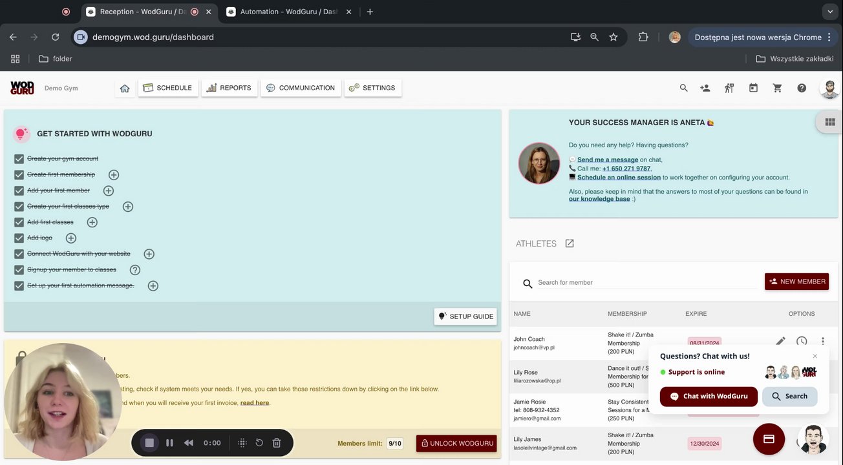This screenshot has height=465, width=843.
Task: Open the calendar icon in header
Action: tap(753, 88)
